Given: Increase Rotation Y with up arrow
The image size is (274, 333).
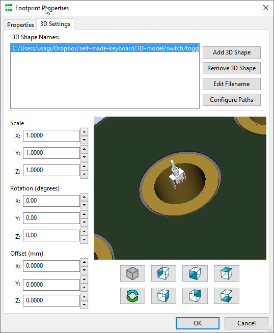Looking at the screenshot, I should tap(85, 214).
